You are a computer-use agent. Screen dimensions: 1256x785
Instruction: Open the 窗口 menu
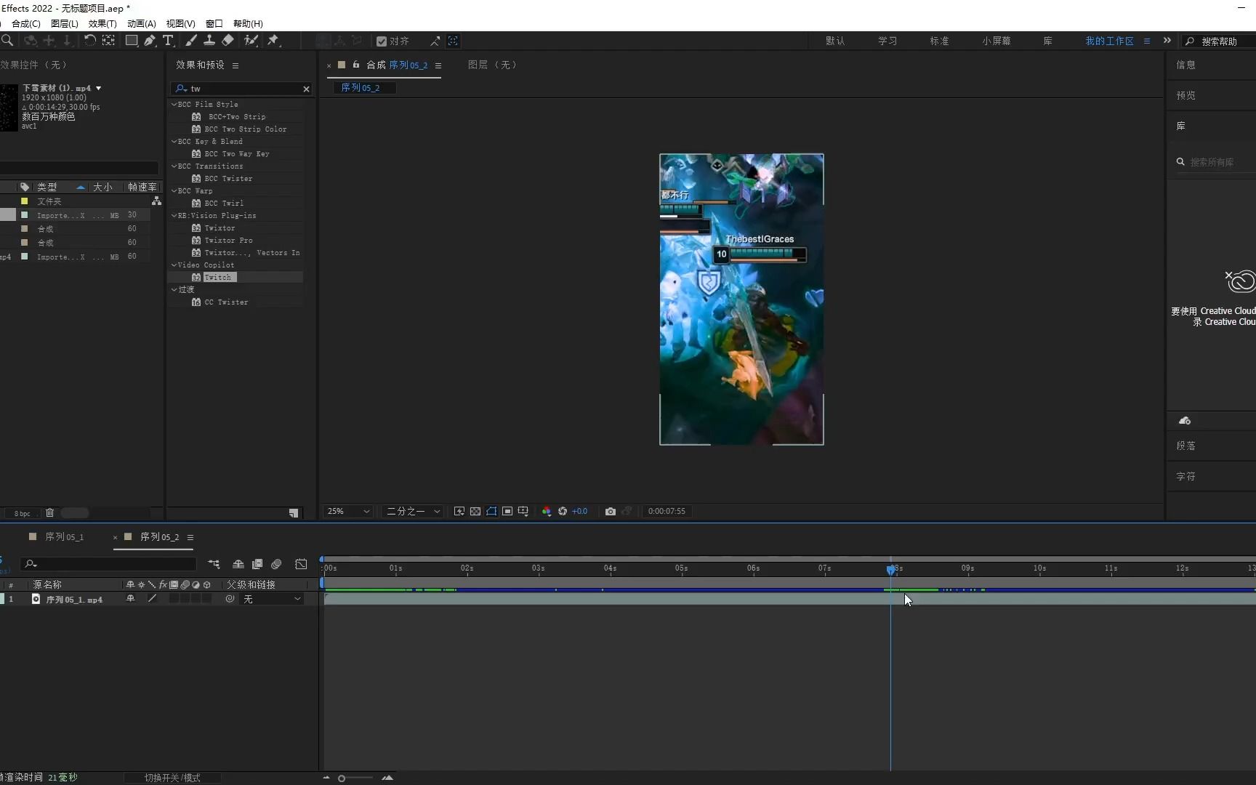pos(214,24)
